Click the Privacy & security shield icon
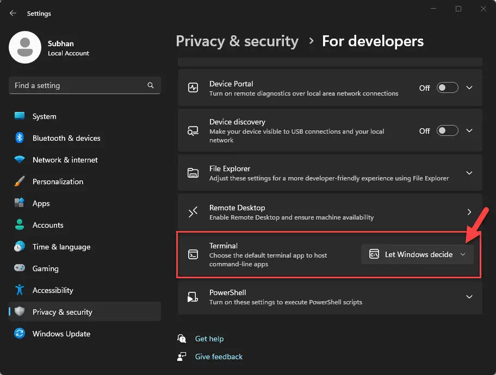 coord(20,311)
